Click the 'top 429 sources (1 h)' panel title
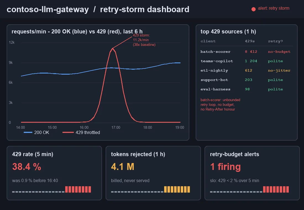This screenshot has height=210, width=304. [x=228, y=32]
